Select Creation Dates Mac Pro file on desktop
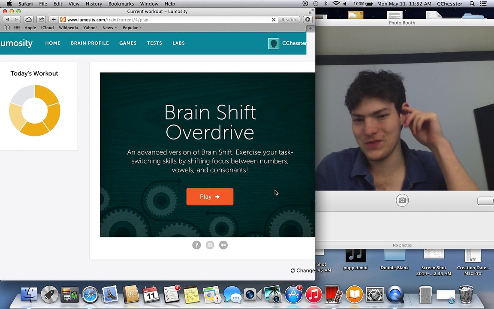 [x=473, y=262]
